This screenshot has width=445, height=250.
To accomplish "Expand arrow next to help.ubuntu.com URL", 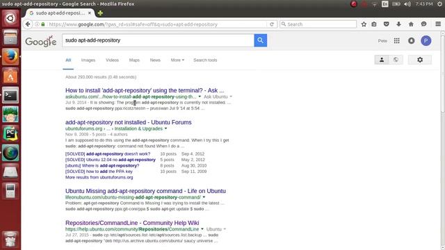I will (202, 229).
